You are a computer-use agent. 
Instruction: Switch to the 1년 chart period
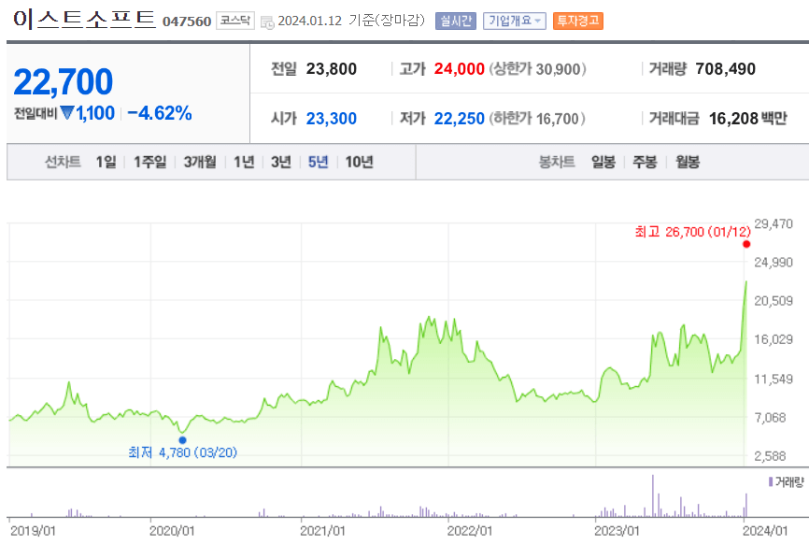(x=244, y=162)
